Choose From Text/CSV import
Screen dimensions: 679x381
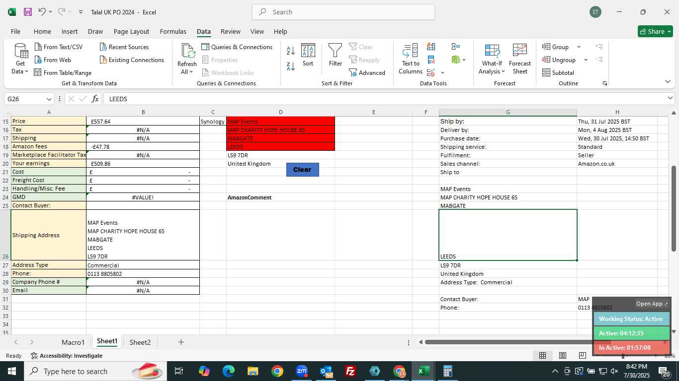[x=59, y=47]
